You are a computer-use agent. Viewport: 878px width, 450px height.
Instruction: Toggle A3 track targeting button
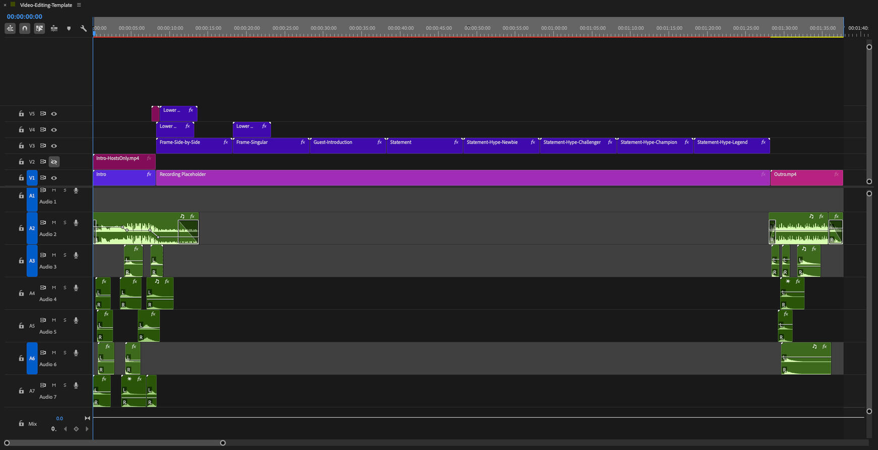32,261
